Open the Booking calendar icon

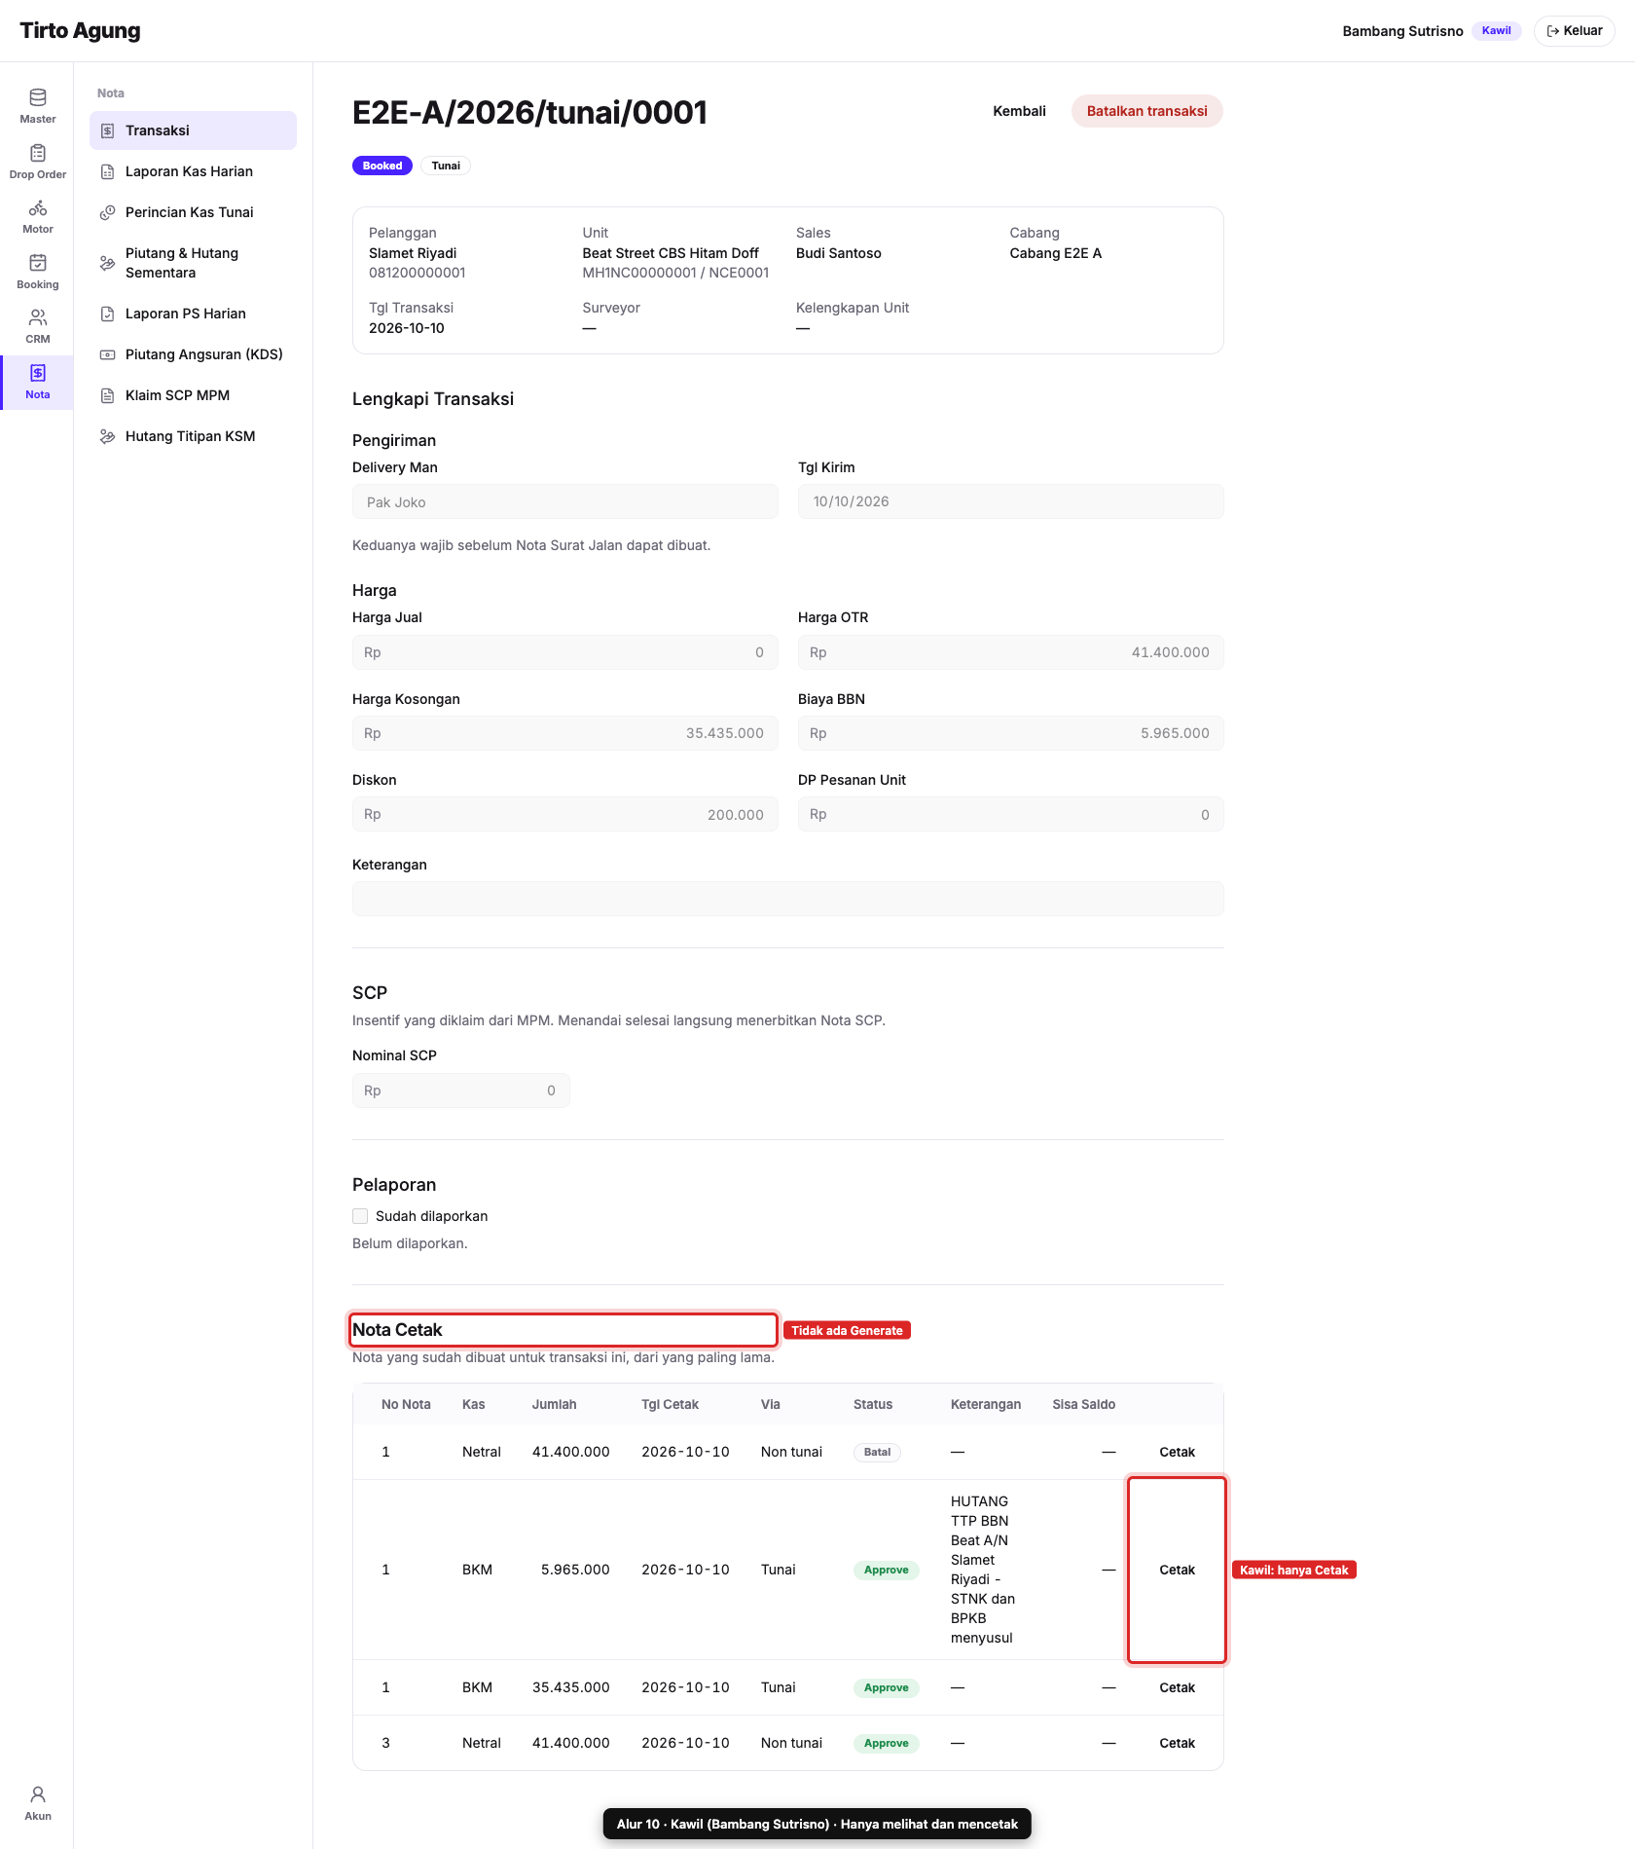[x=38, y=263]
